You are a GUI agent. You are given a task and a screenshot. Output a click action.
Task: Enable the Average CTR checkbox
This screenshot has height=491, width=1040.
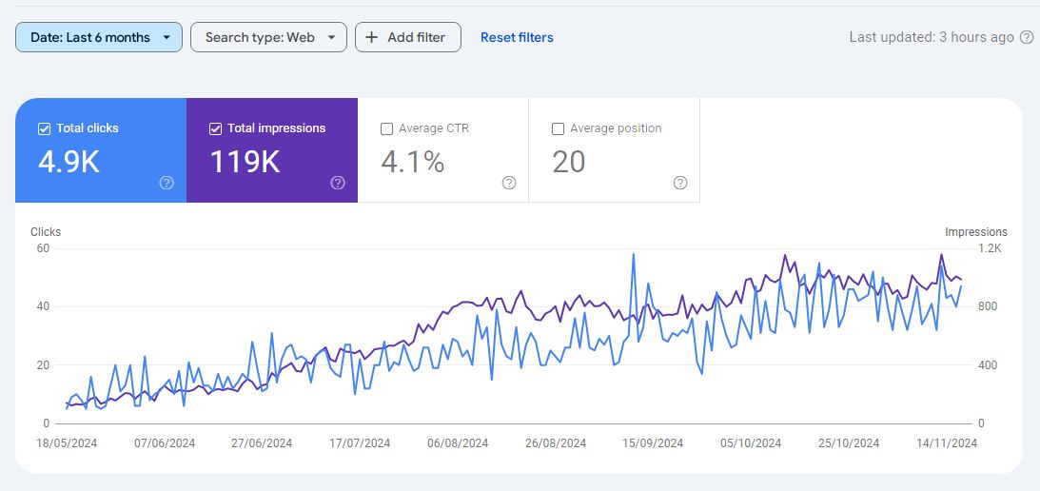386,128
